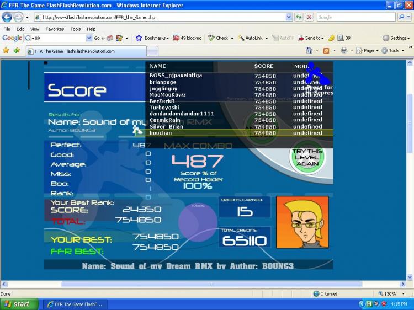Click the vertical scrollbar up arrow
This screenshot has height=310, width=414.
coord(410,63)
